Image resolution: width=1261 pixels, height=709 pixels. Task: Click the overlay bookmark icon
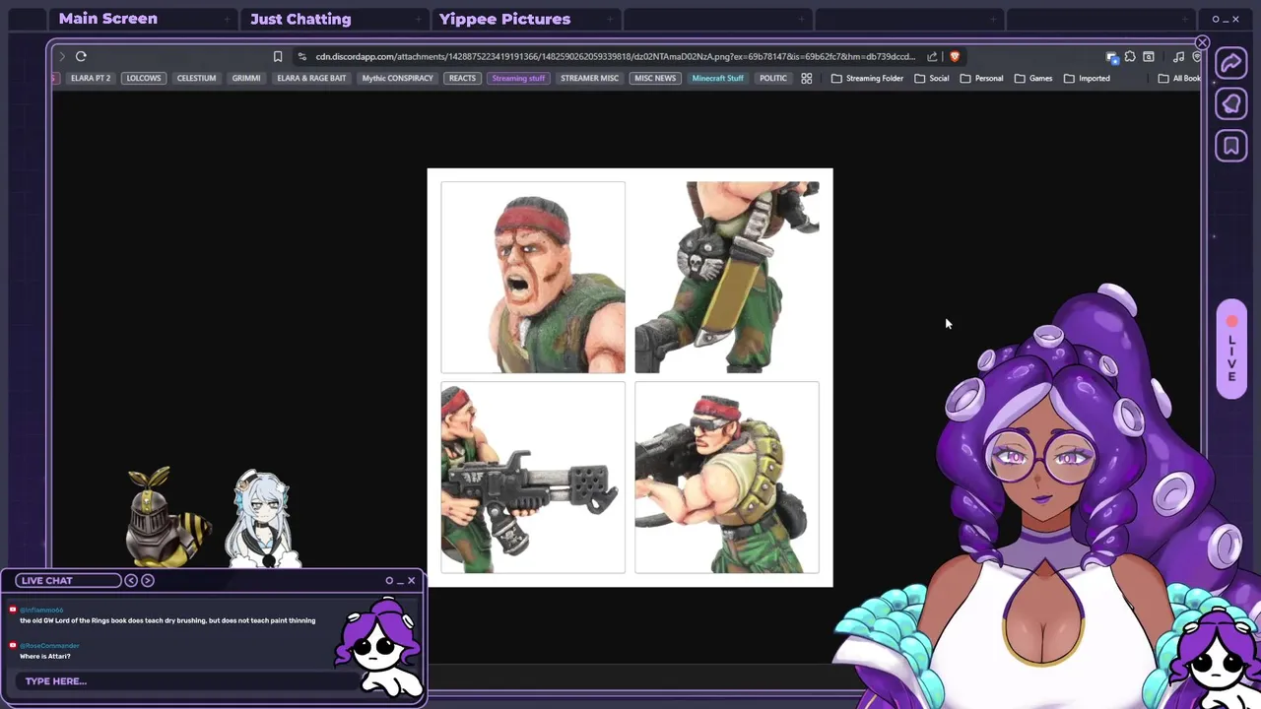coord(1231,146)
